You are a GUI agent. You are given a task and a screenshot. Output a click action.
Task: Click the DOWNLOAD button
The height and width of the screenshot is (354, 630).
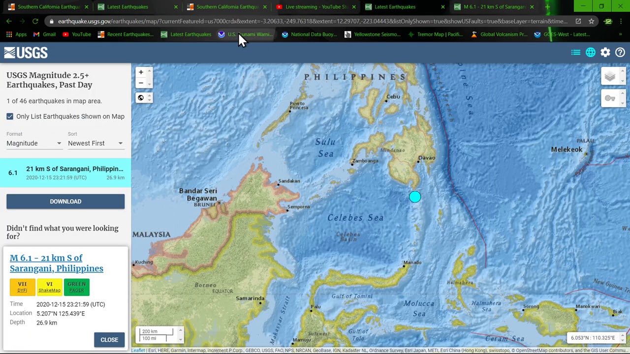click(x=65, y=202)
